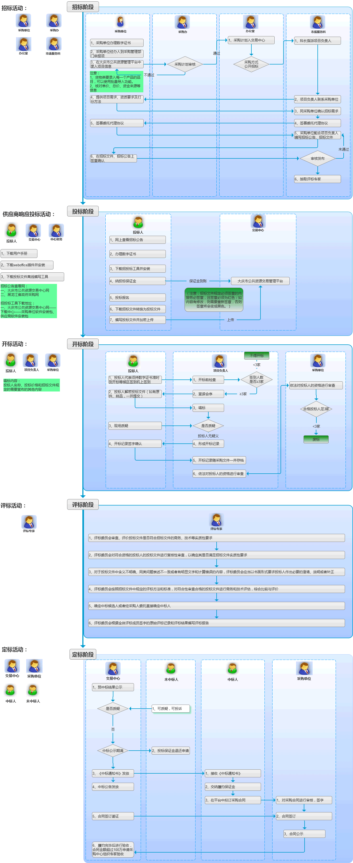Switch to the 评标阶段 stage header tab
This screenshot has height=863, width=353.
pyautogui.click(x=83, y=505)
